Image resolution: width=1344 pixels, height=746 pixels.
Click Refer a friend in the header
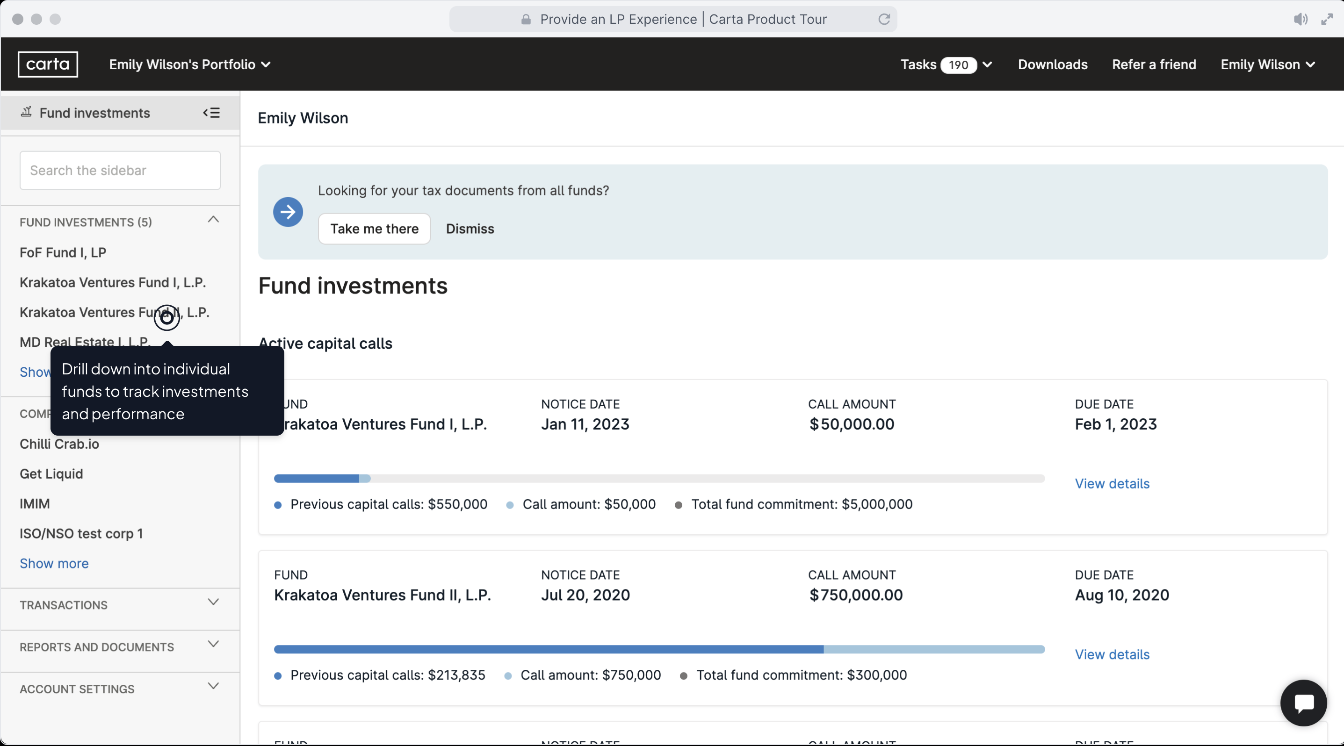click(x=1154, y=65)
